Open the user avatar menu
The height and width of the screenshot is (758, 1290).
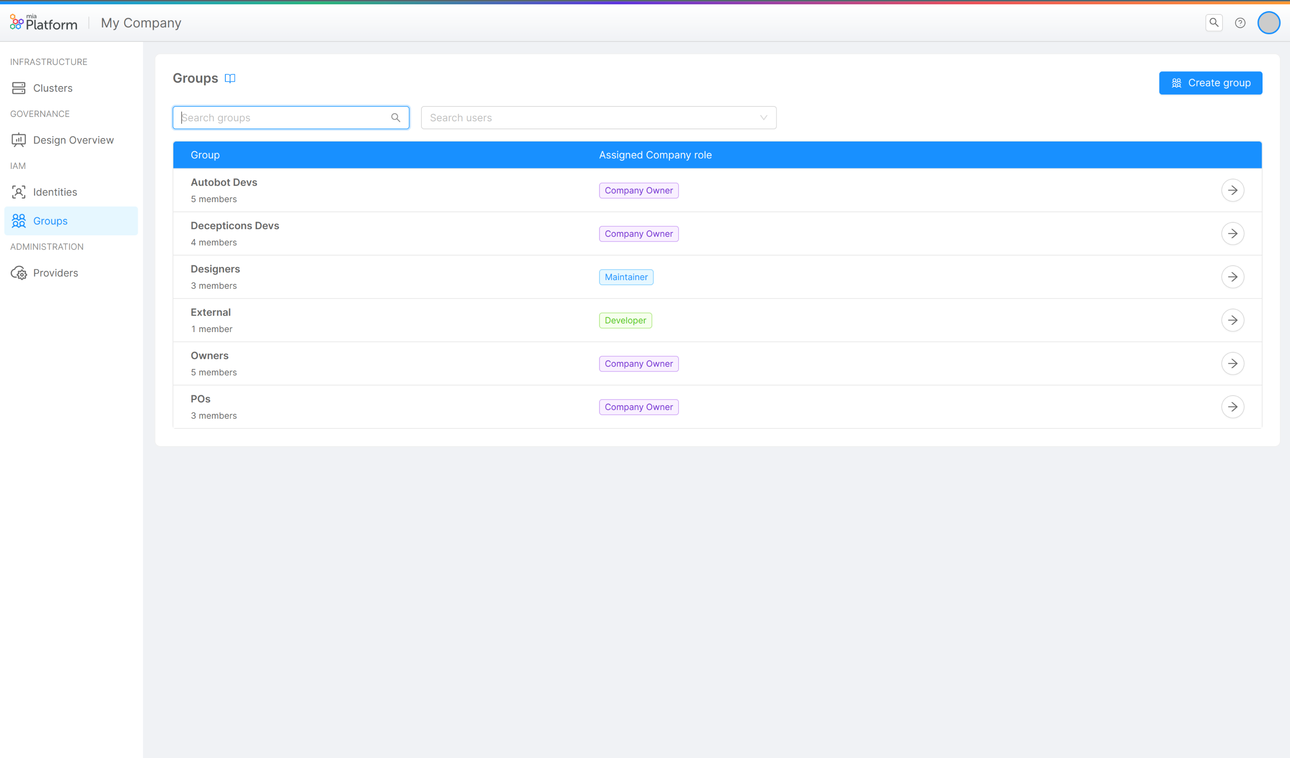click(x=1268, y=23)
